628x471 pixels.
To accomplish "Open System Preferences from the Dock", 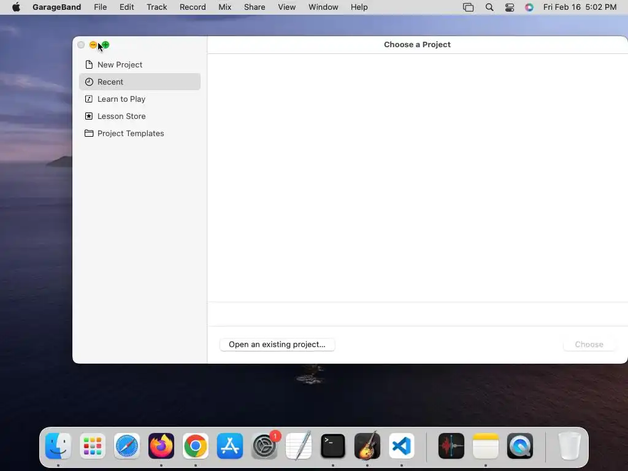I will 264,446.
